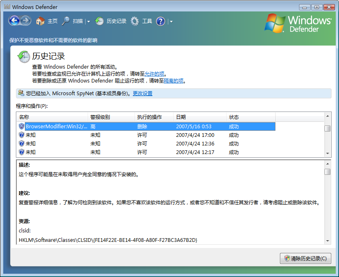Click the SpyNet users icon
Image resolution: width=339 pixels, height=277 pixels.
coord(21,93)
